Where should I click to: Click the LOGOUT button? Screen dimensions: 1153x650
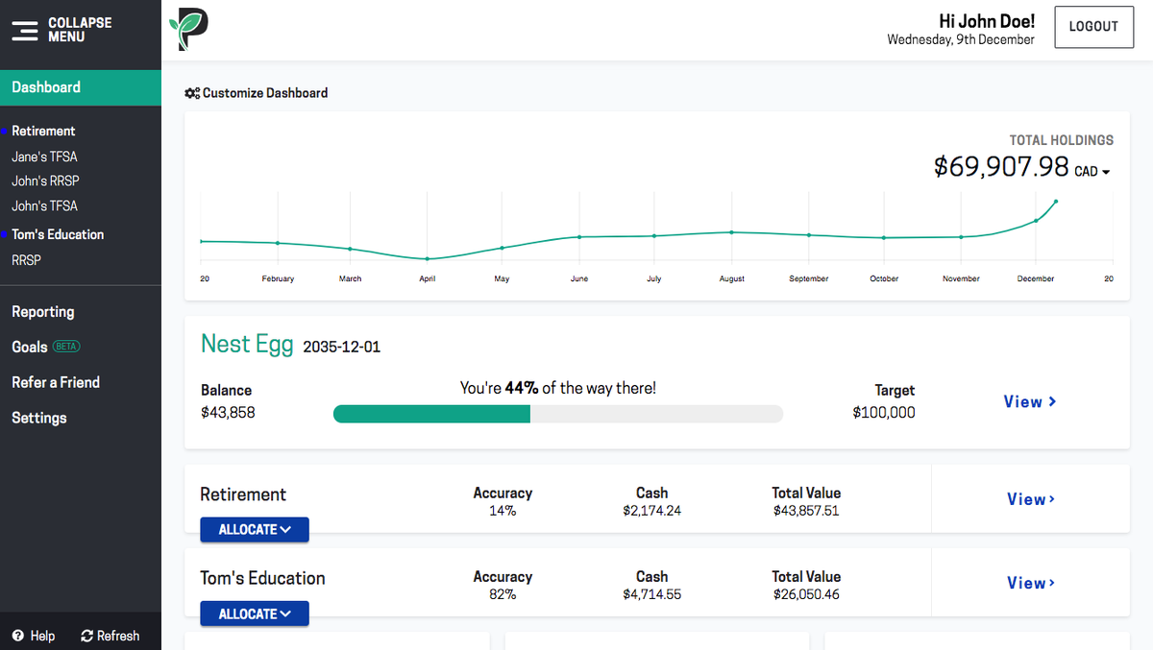pos(1093,27)
